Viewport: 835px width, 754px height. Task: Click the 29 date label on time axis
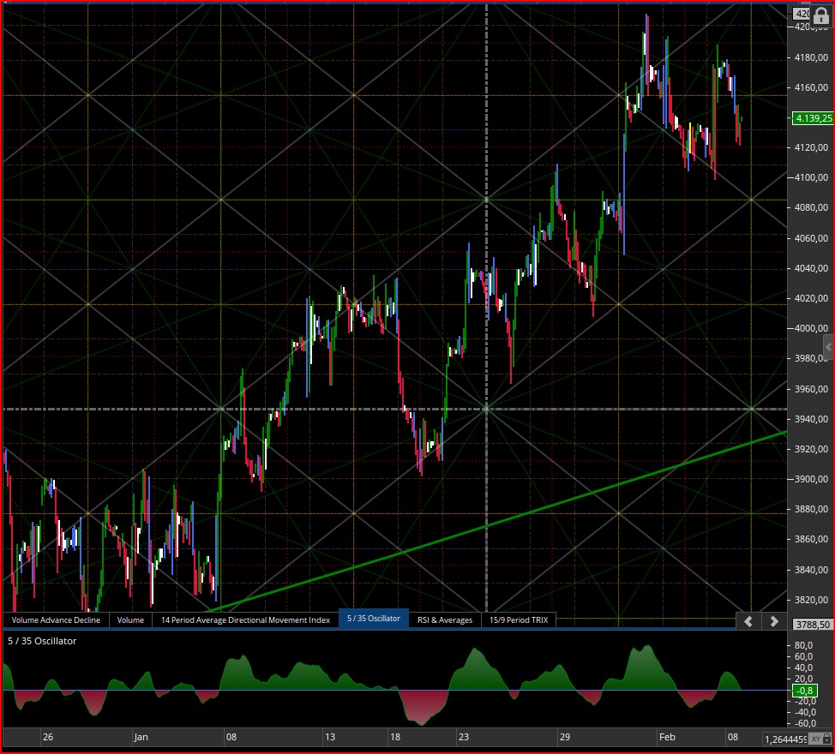(x=565, y=737)
